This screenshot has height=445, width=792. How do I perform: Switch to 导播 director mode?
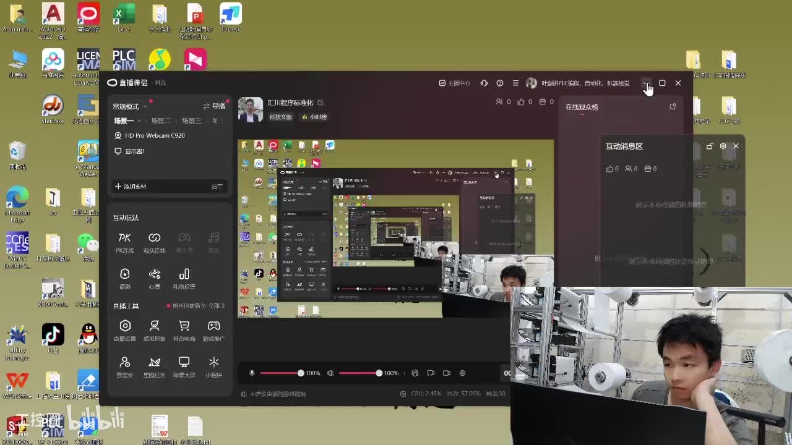coord(214,106)
